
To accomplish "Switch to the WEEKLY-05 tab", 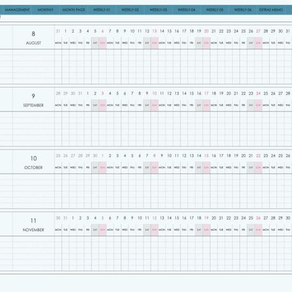I will [x=215, y=10].
